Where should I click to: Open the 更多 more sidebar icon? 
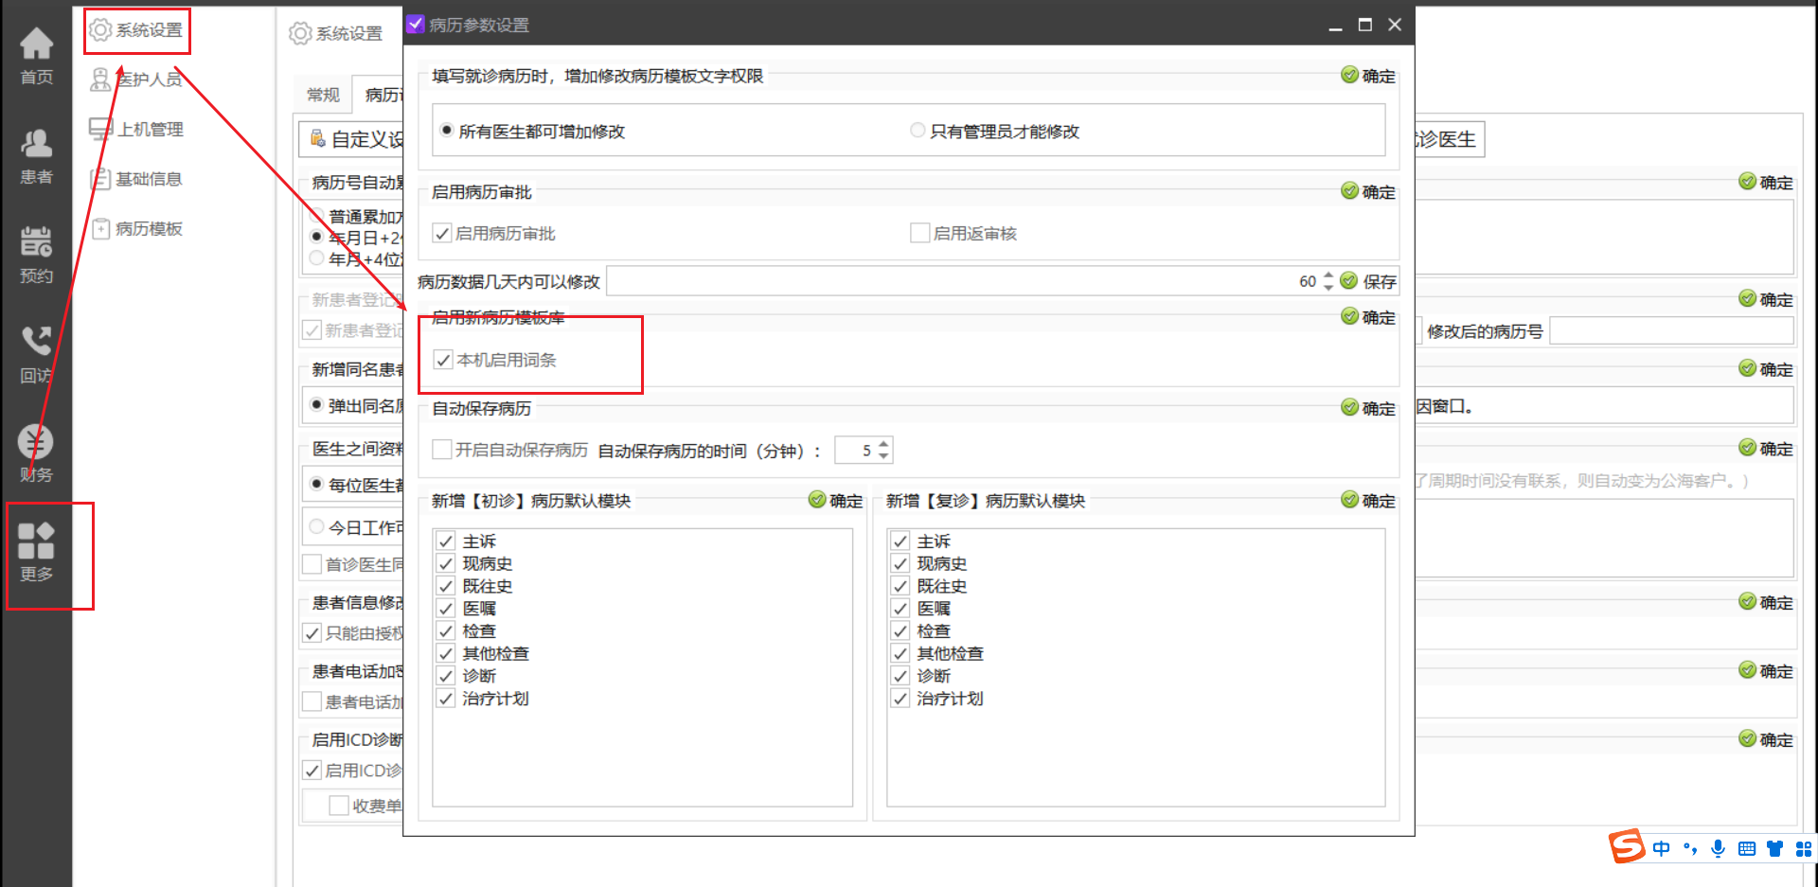pyautogui.click(x=36, y=554)
